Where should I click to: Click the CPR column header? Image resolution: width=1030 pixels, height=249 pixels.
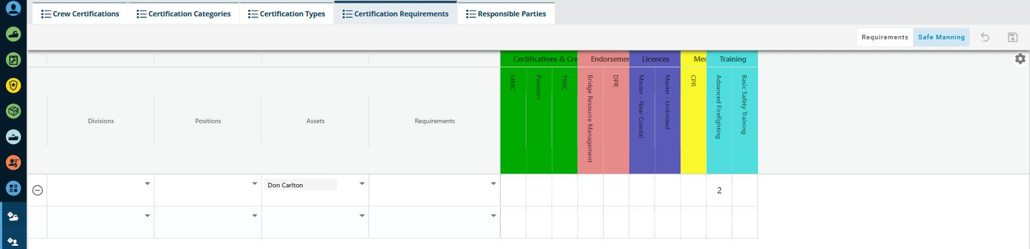[694, 120]
